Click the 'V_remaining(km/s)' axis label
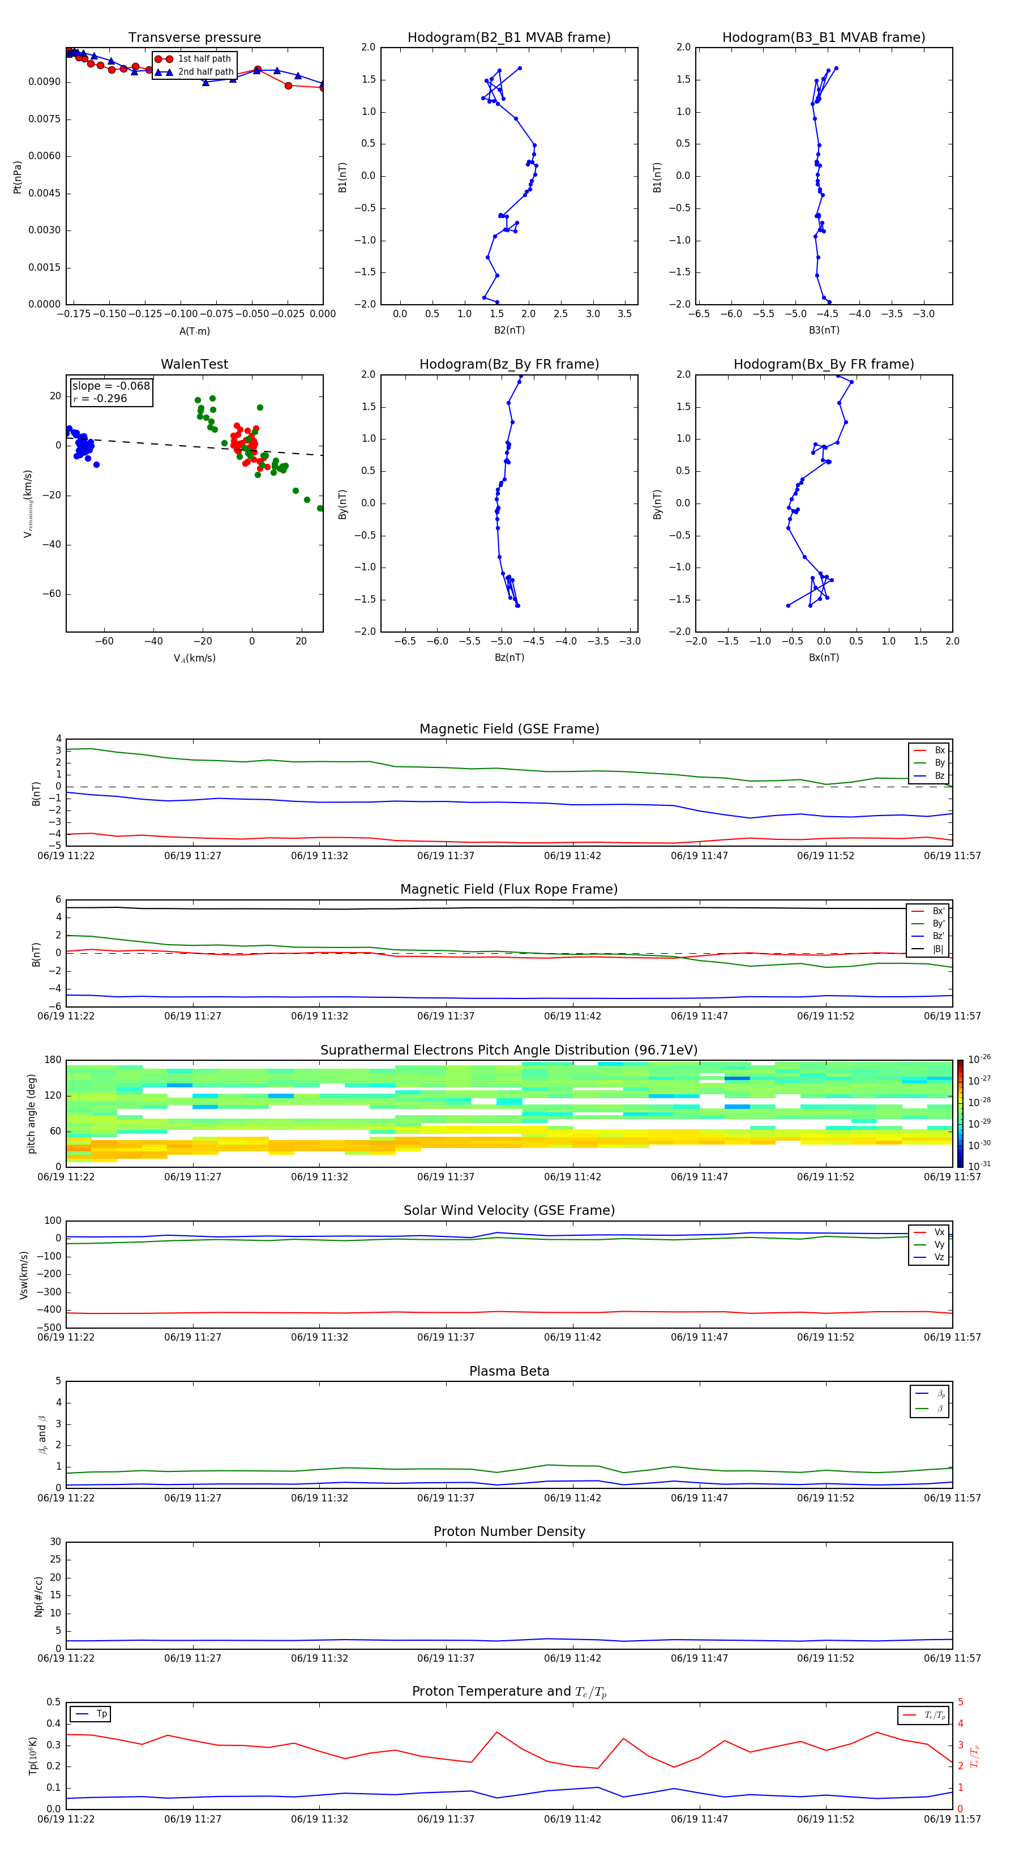Viewport: 1019px width, 1869px height. tap(28, 503)
